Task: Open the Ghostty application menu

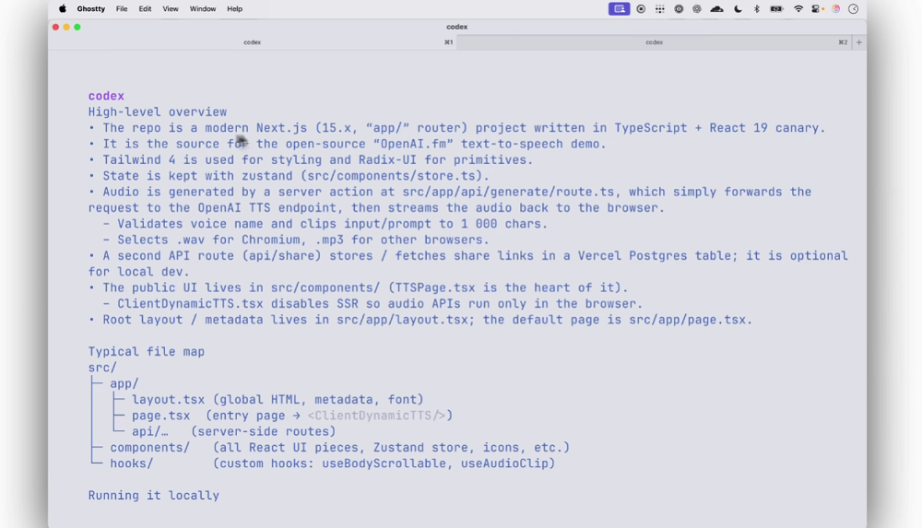Action: [91, 9]
